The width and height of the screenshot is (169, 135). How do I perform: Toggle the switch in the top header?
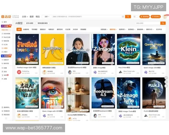[136, 17]
